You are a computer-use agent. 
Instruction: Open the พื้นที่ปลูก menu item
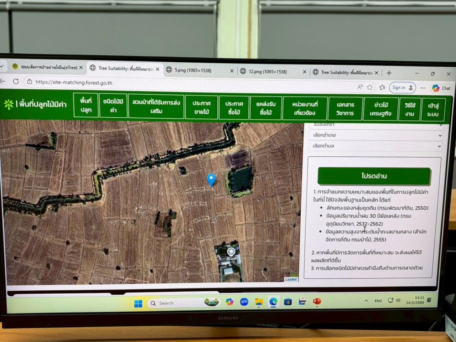tap(86, 105)
